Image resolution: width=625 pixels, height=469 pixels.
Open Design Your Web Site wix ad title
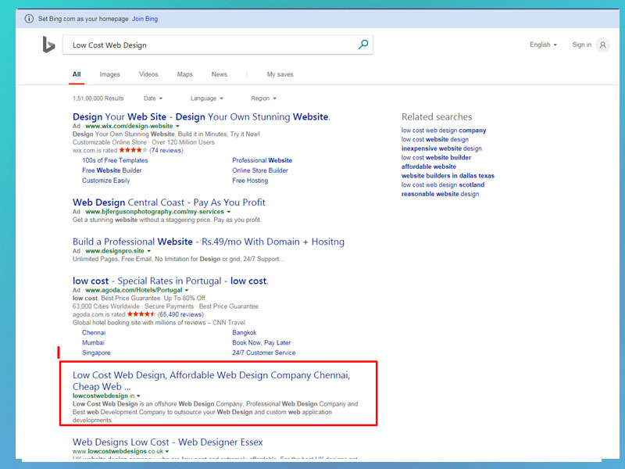(202, 116)
